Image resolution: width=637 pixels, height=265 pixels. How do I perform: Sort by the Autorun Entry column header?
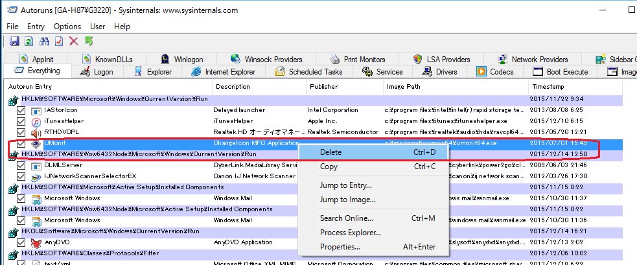109,87
